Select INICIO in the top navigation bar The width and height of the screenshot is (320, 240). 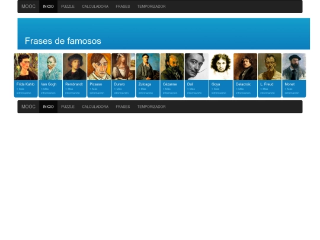pos(49,7)
